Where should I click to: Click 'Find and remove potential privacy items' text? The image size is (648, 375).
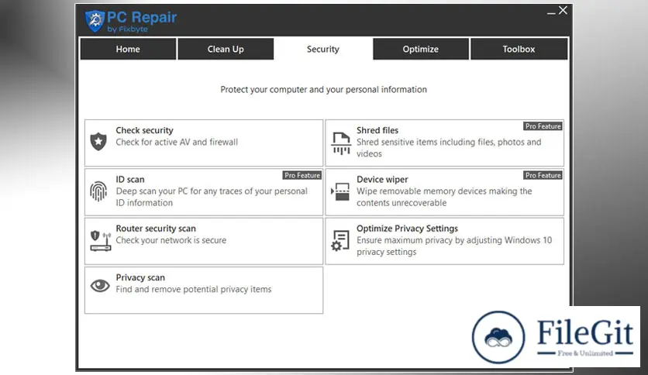tap(194, 289)
